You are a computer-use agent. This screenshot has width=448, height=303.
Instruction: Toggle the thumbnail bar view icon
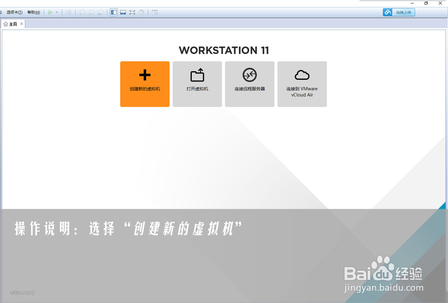point(123,12)
